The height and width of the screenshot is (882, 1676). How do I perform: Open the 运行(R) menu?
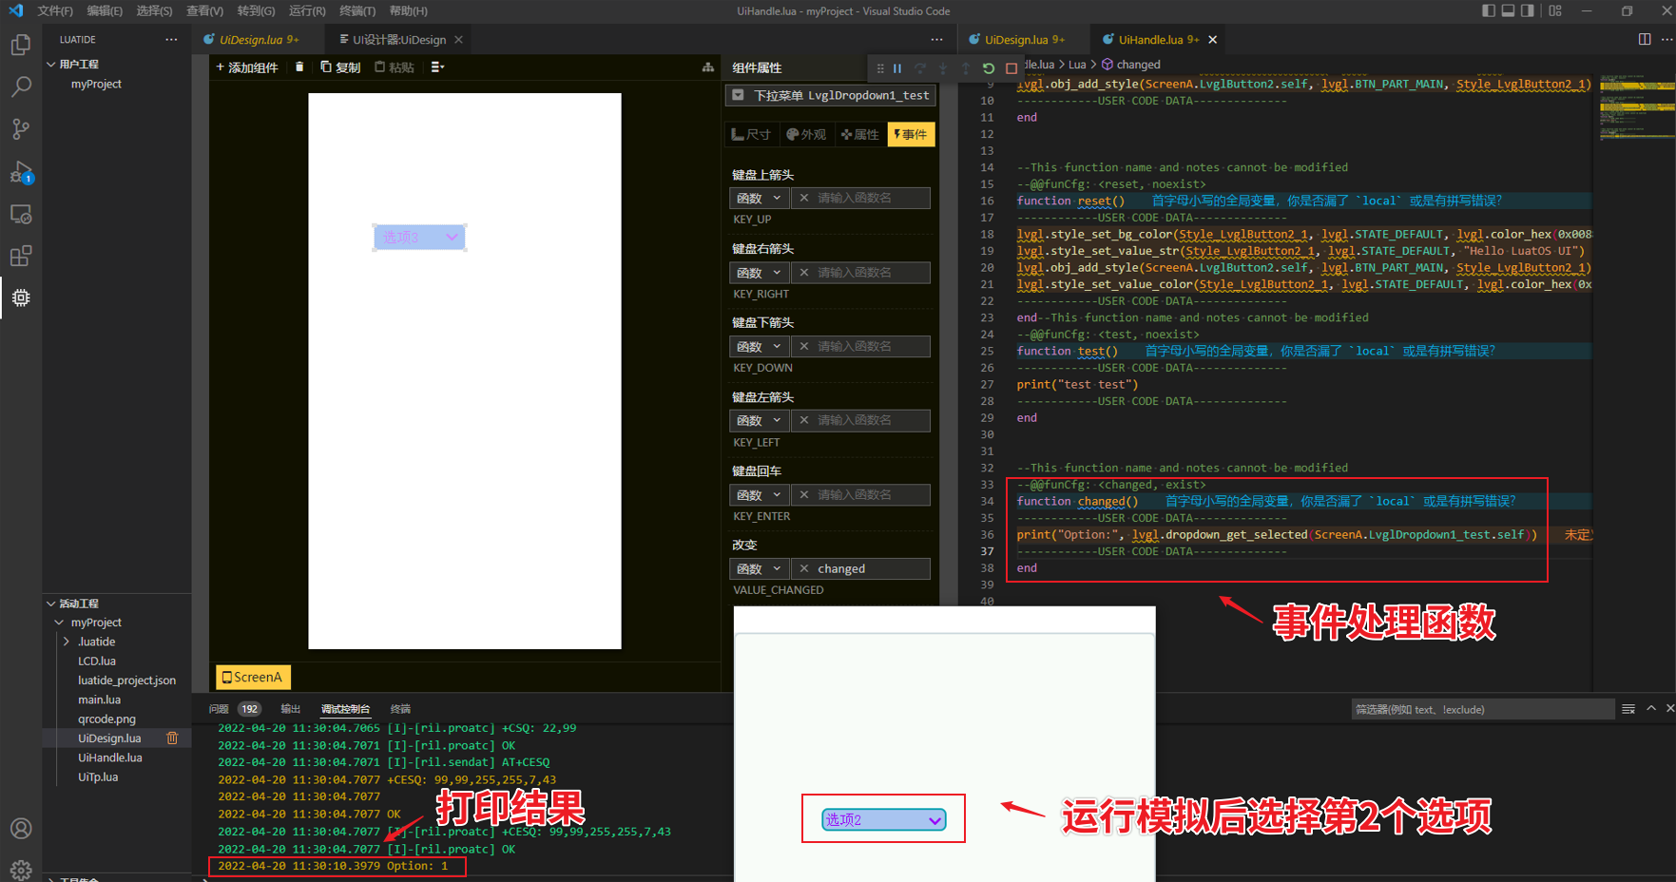pyautogui.click(x=306, y=10)
